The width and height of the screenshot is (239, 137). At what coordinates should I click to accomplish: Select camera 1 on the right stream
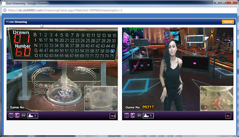(x=148, y=116)
